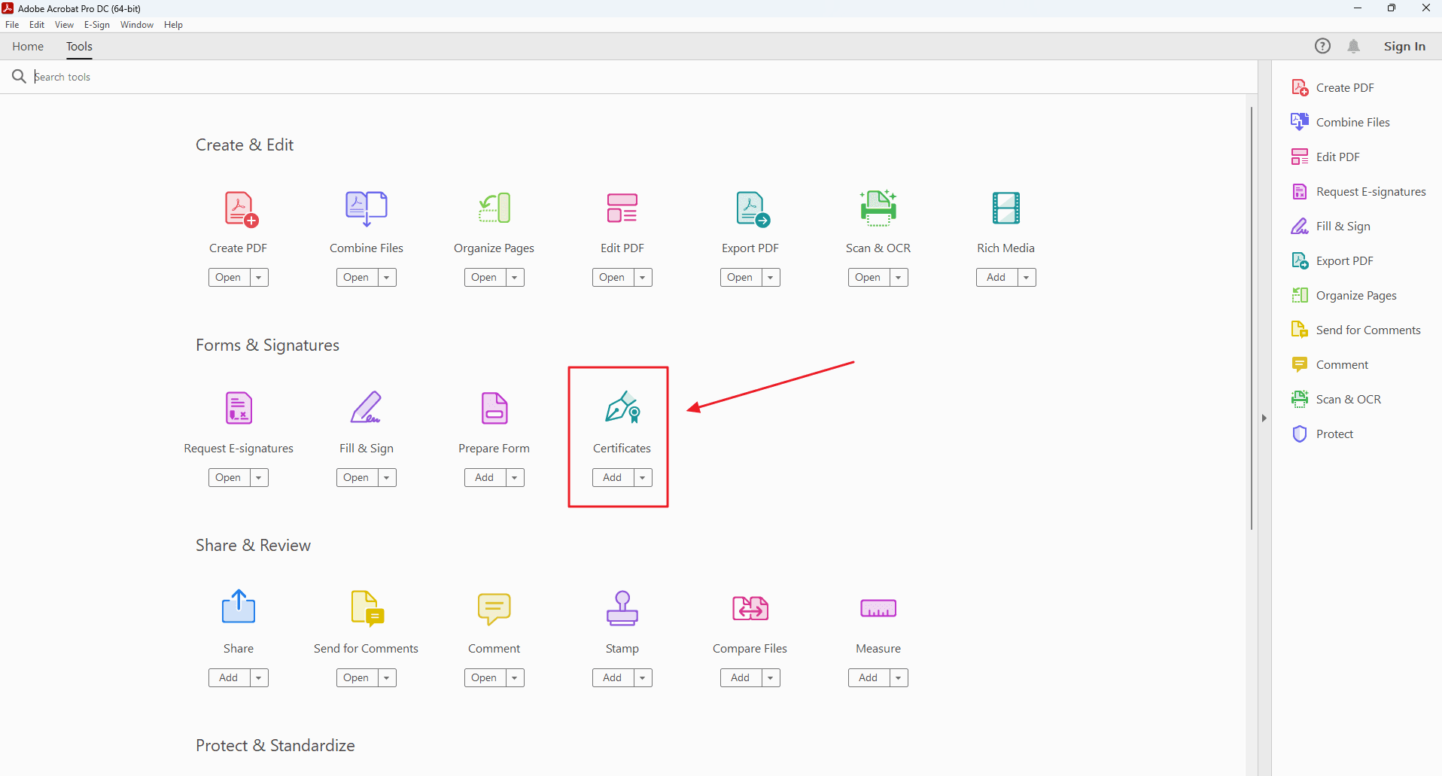The image size is (1442, 776).
Task: Expand dropdown arrow under Comment in Share & Review
Action: [x=515, y=678]
